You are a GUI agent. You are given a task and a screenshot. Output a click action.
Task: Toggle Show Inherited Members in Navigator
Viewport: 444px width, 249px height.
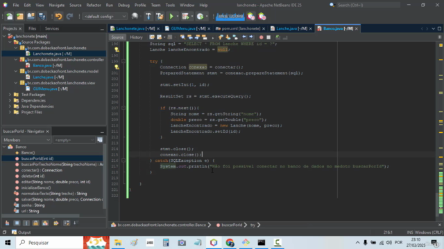[7, 223]
